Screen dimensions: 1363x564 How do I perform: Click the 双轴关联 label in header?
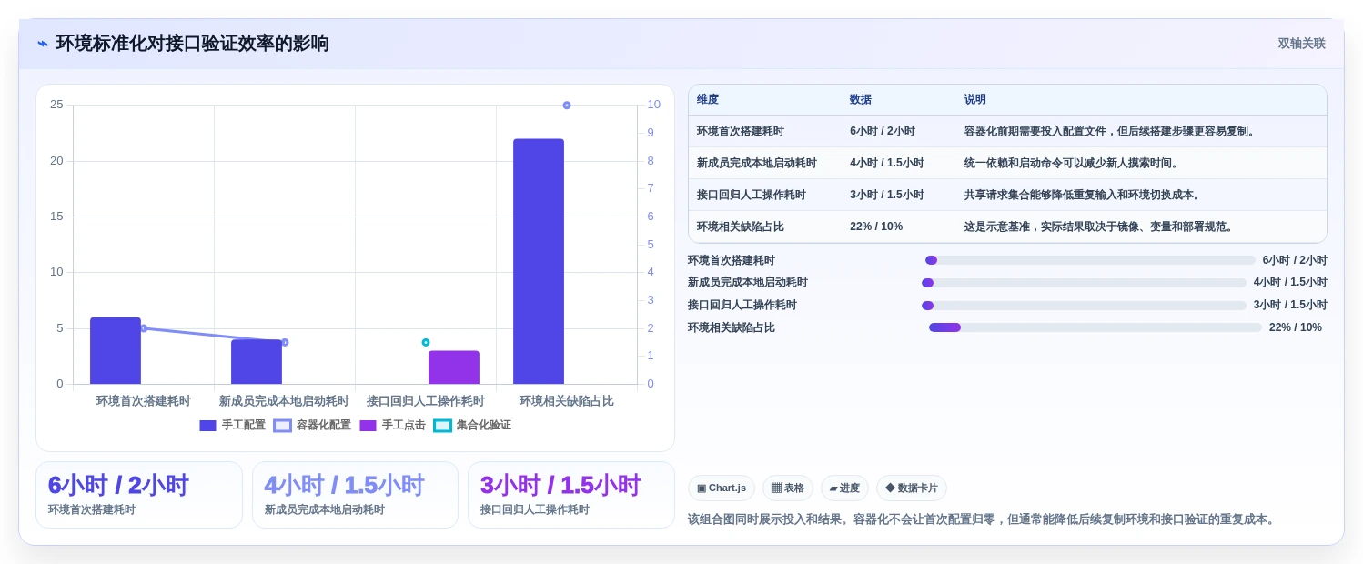pyautogui.click(x=1301, y=44)
